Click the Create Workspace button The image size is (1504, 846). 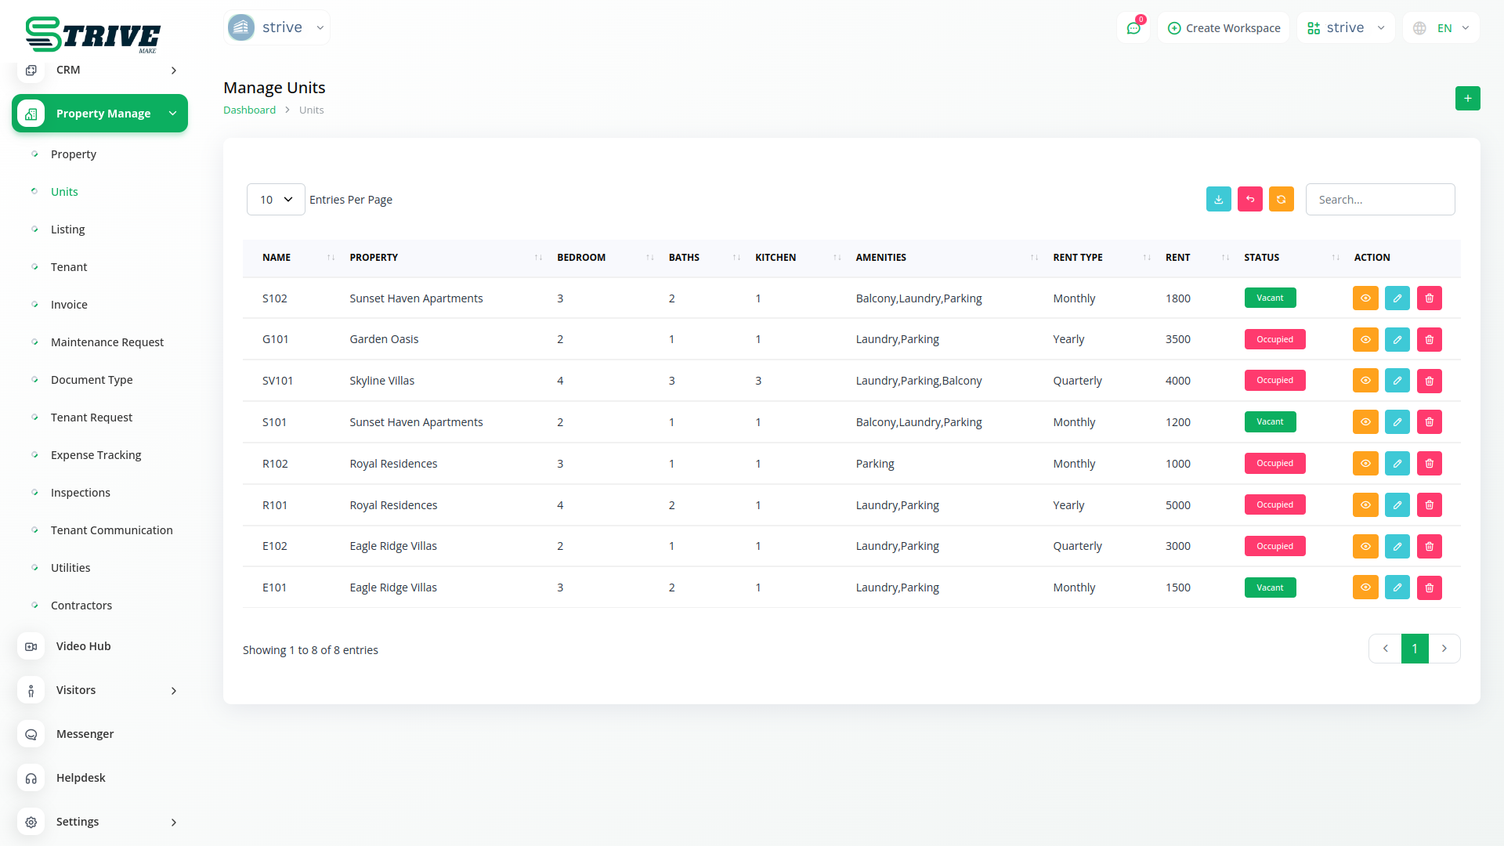[x=1224, y=28]
